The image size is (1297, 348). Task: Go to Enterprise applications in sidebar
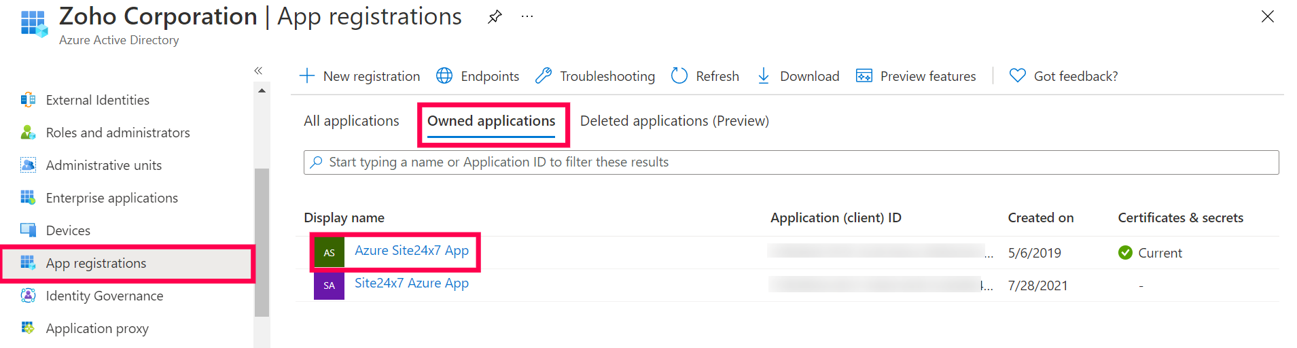click(x=111, y=198)
